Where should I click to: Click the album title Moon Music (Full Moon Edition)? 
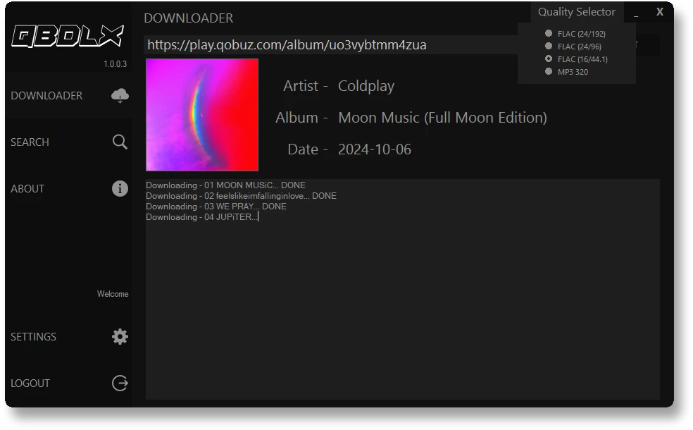point(442,118)
